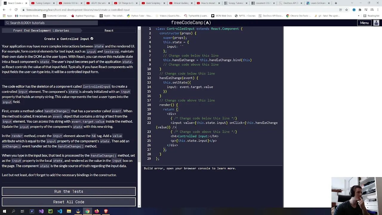Click the Reset All Code button

(x=69, y=202)
